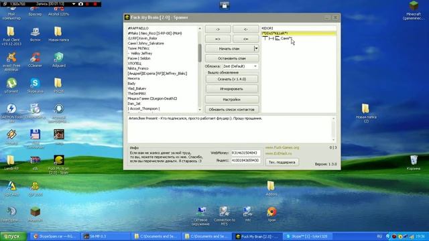Switch to the first C:\Documents and Se... taskbar item

157,236
